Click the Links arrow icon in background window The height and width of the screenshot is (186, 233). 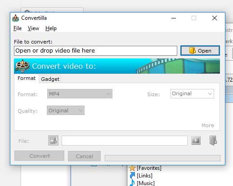[x=132, y=176]
